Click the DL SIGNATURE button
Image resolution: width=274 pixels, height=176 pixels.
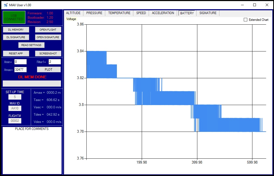point(16,37)
